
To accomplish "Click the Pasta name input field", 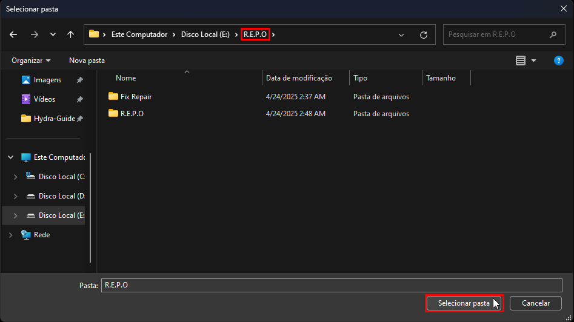I will pos(332,285).
